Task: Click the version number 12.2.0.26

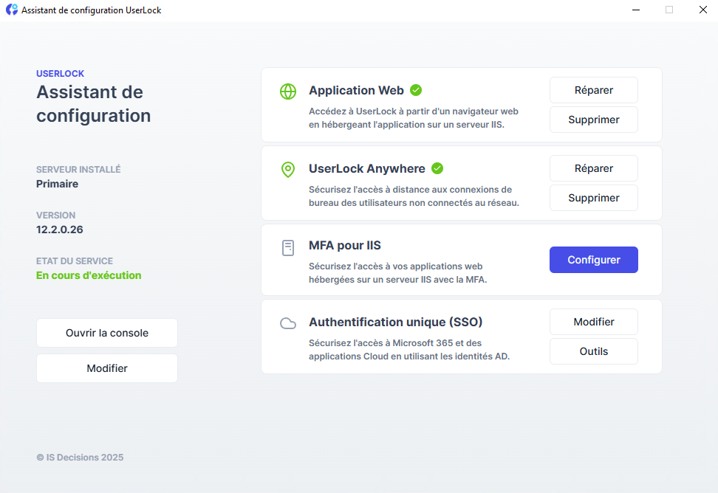Action: pyautogui.click(x=60, y=230)
